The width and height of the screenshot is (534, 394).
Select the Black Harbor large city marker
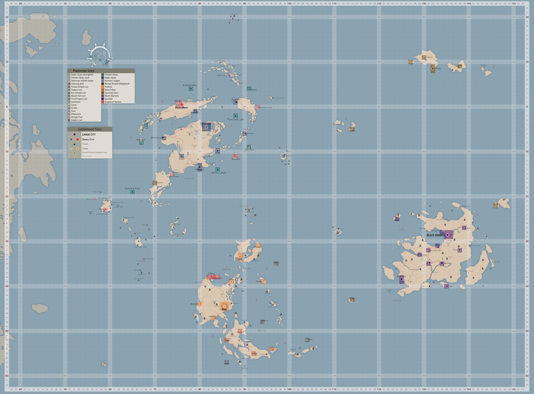(x=447, y=235)
